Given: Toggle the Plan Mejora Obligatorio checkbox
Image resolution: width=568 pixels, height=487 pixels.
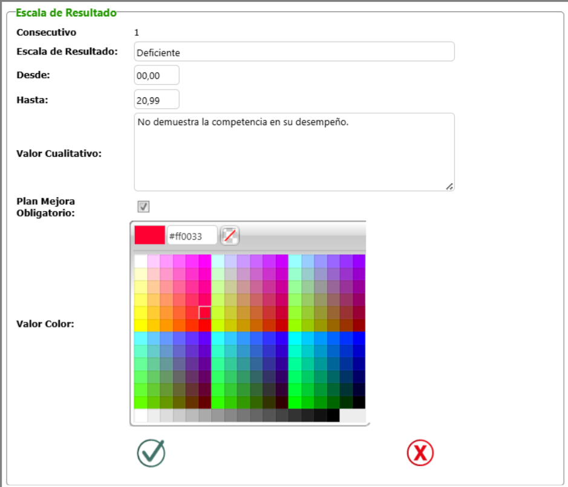Looking at the screenshot, I should [x=143, y=206].
